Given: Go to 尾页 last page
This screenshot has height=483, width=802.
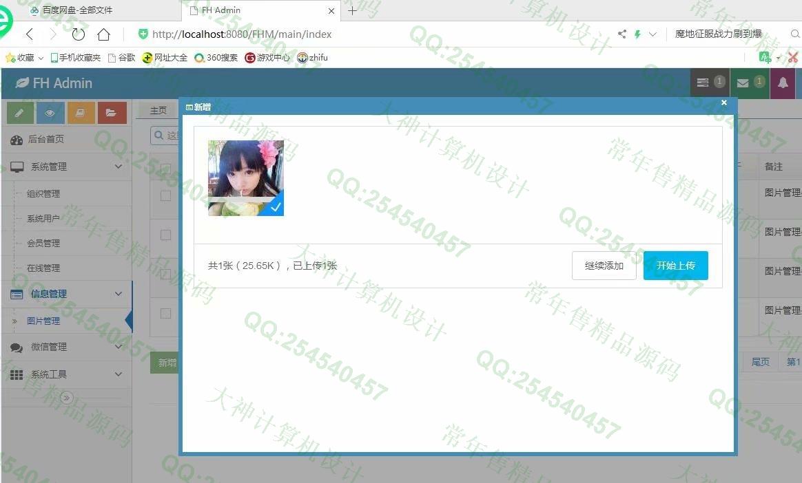Looking at the screenshot, I should click(x=761, y=362).
